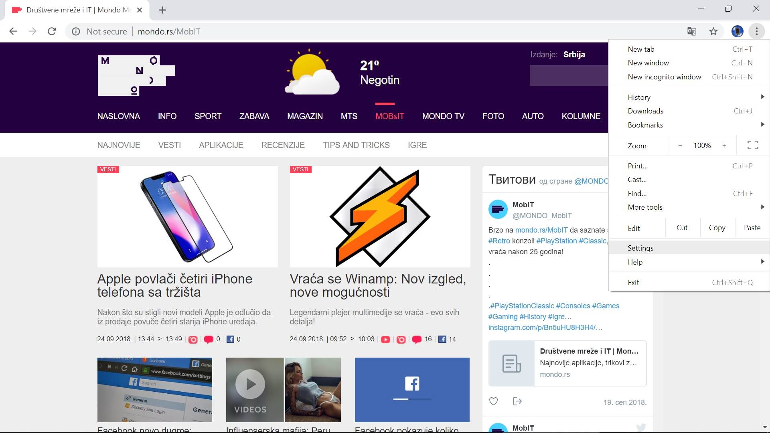Click the profile avatar icon in toolbar
The height and width of the screenshot is (433, 770).
tap(737, 31)
